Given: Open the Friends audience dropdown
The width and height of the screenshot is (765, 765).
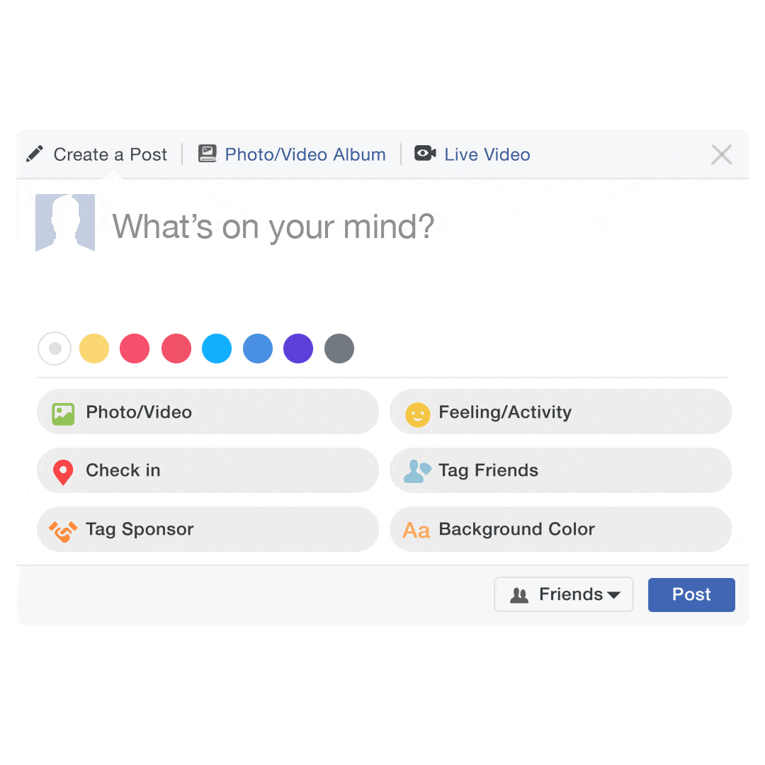Looking at the screenshot, I should [564, 594].
